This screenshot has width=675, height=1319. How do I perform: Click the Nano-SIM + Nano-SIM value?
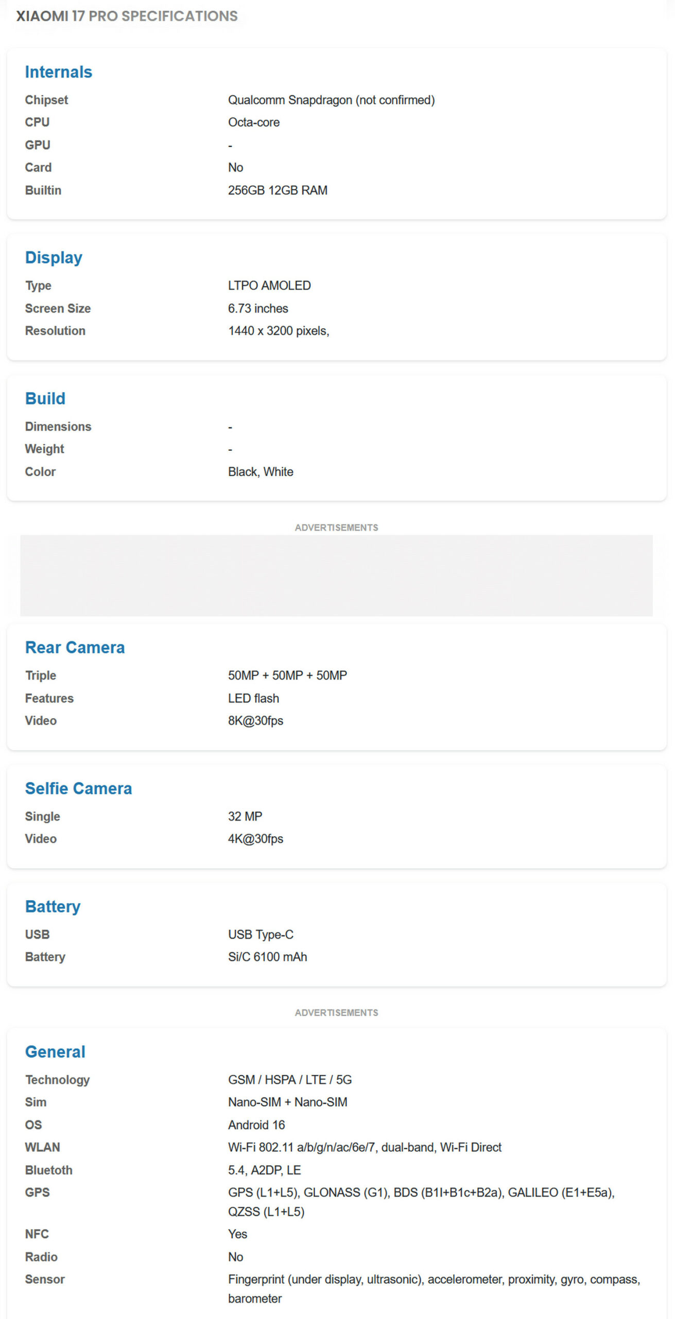287,1102
